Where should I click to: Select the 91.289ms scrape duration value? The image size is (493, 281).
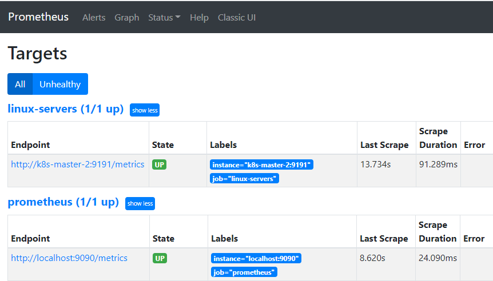(438, 164)
